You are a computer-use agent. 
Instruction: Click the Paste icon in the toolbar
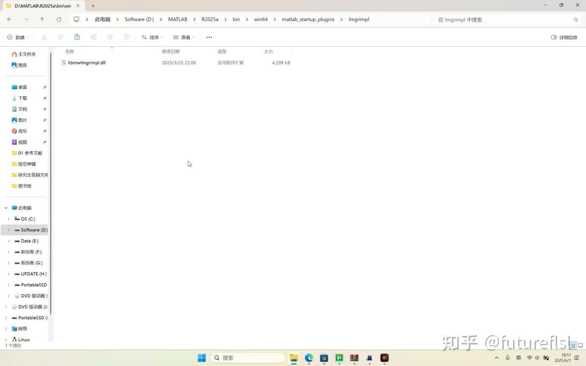(x=77, y=37)
